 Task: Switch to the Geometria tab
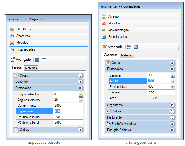[111, 55]
